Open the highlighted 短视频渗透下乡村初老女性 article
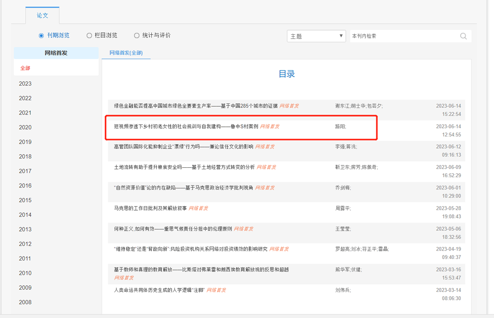Image resolution: width=494 pixels, height=318 pixels. [186, 126]
